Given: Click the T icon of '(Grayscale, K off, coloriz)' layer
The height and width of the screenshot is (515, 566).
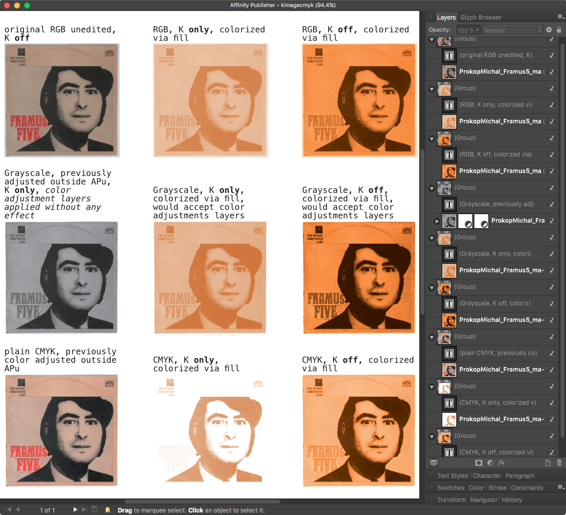Looking at the screenshot, I should tap(449, 303).
